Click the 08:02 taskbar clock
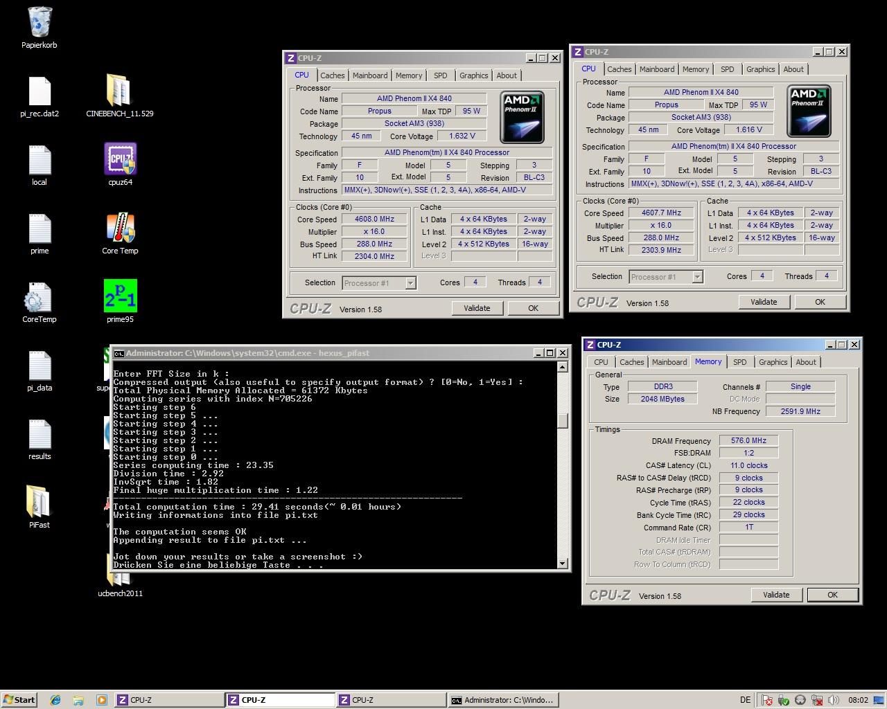This screenshot has width=887, height=709. tap(858, 700)
